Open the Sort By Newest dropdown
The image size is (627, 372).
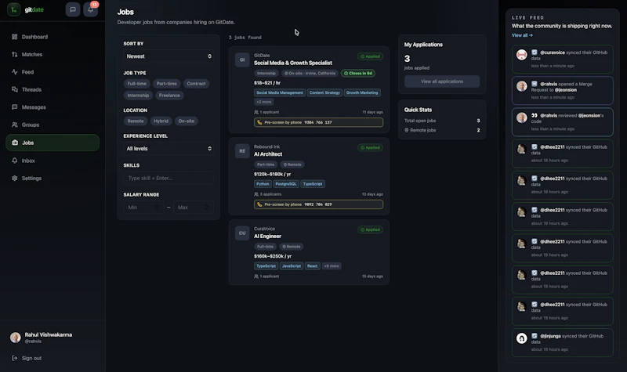pos(169,56)
